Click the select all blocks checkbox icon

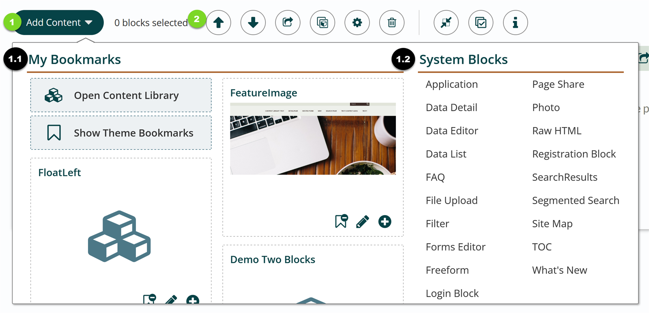click(481, 22)
